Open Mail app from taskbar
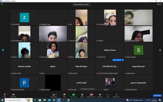This screenshot has height=102, width=163. point(49,100)
